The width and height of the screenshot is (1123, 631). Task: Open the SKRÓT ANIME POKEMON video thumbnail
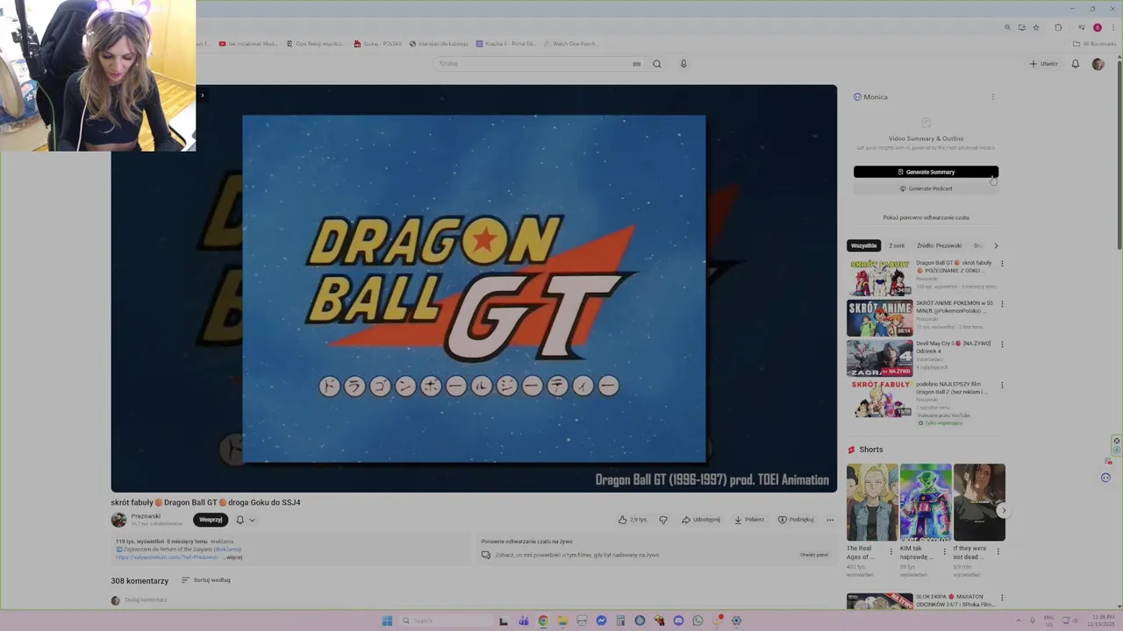click(x=879, y=318)
